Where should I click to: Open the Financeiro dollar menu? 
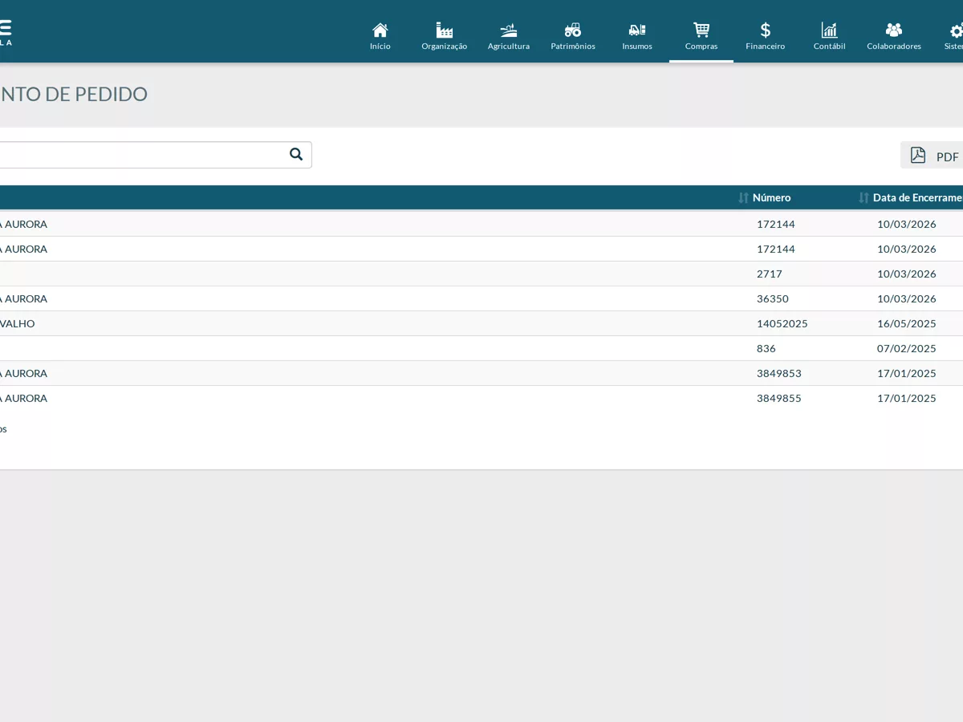point(766,36)
